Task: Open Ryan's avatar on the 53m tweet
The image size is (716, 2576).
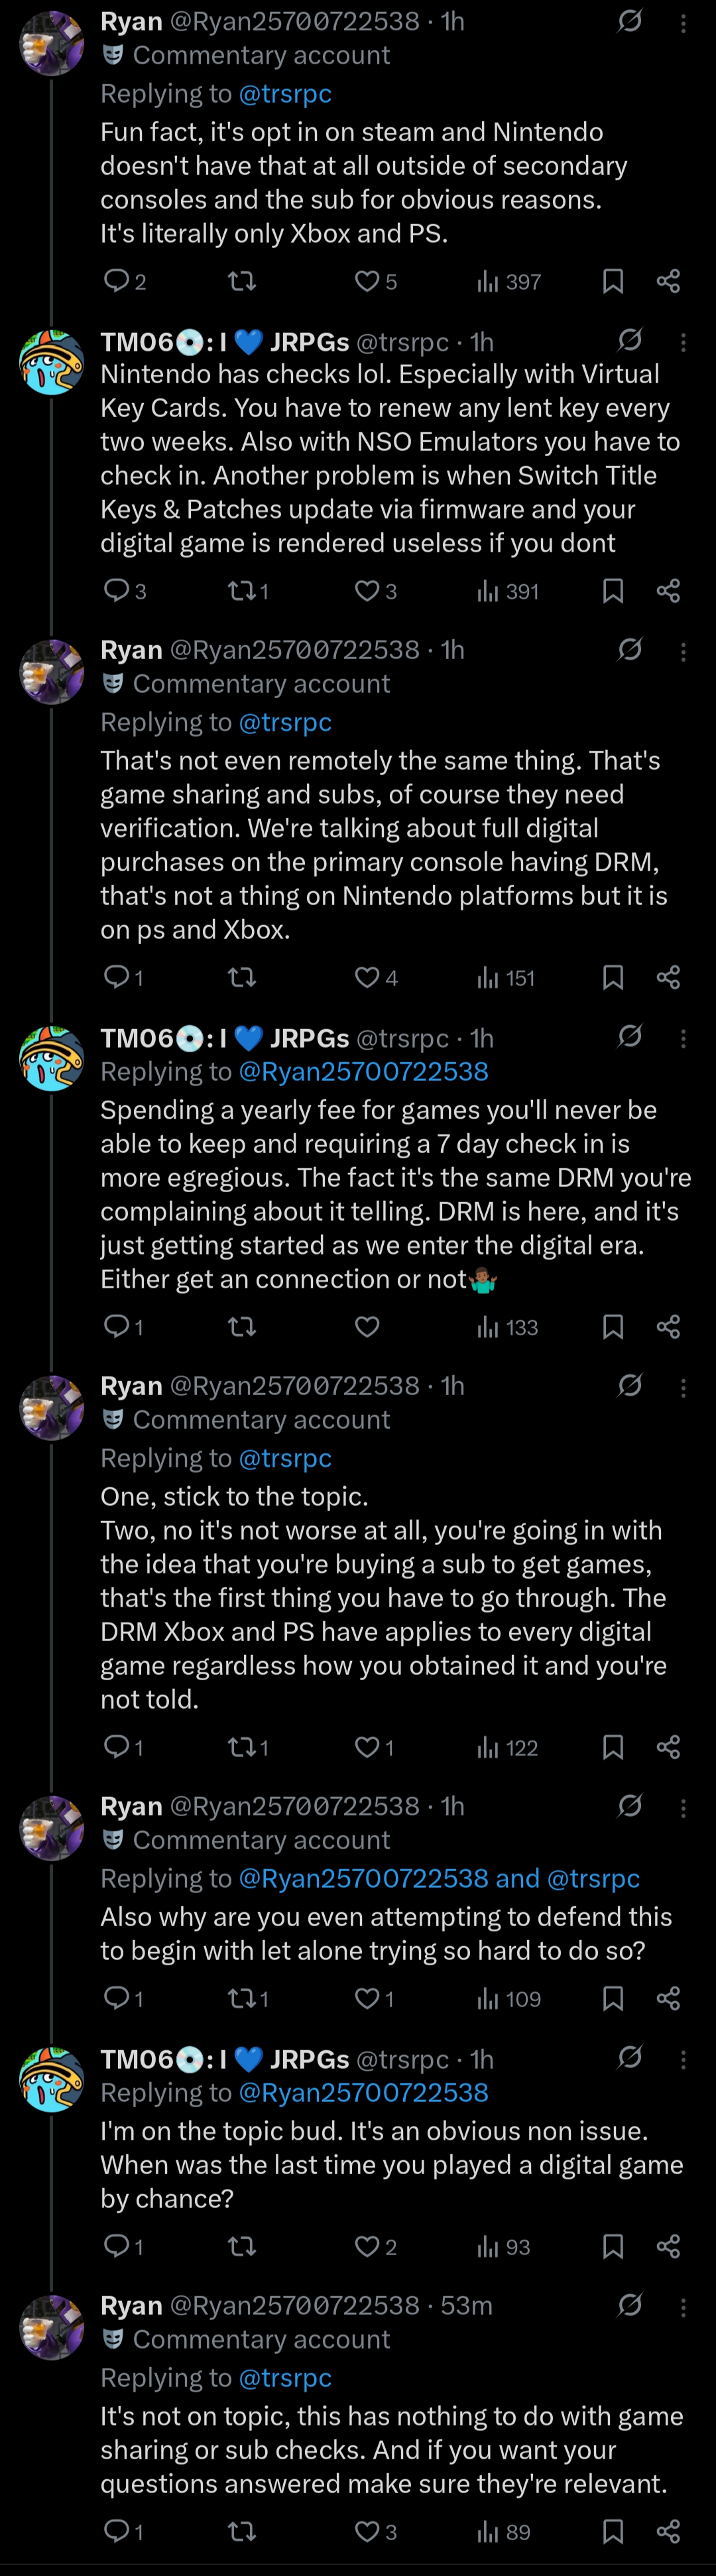Action: coord(52,2326)
